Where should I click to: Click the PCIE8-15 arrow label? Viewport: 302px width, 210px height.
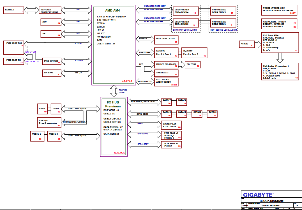(x=79, y=61)
